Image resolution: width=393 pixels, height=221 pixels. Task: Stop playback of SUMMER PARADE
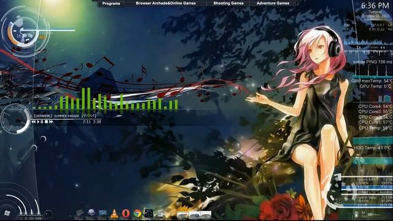(46, 122)
